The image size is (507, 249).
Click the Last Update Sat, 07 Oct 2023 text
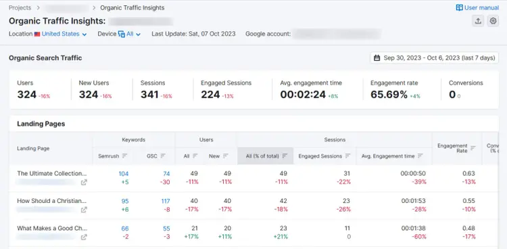193,34
